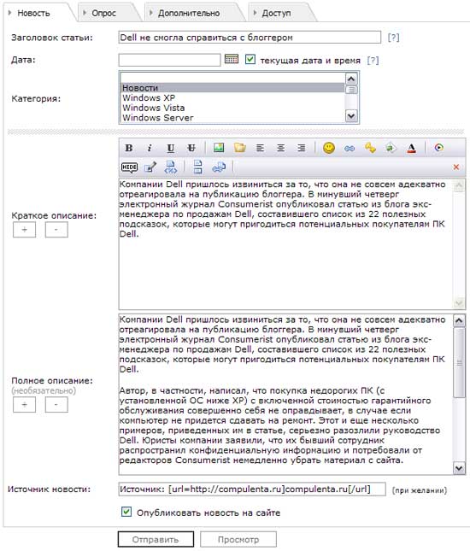The image size is (470, 551).
Task: Align text right in the editor
Action: pyautogui.click(x=302, y=148)
